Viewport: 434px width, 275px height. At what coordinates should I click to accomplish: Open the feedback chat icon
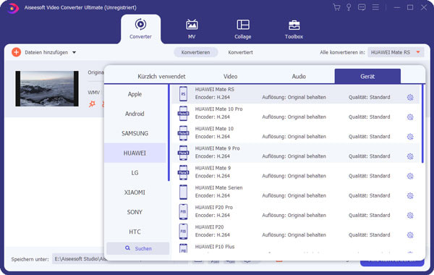point(362,7)
